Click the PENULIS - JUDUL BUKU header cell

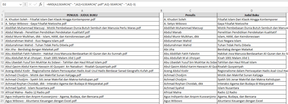point(82,15)
